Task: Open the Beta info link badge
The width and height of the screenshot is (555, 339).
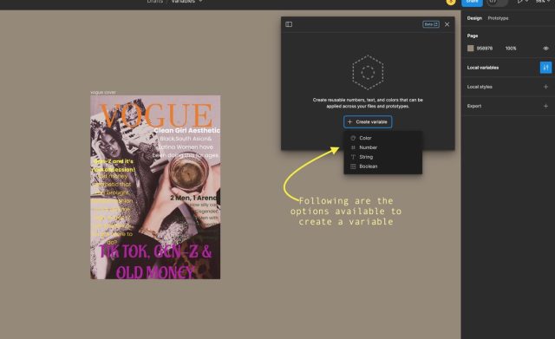Action: click(431, 24)
